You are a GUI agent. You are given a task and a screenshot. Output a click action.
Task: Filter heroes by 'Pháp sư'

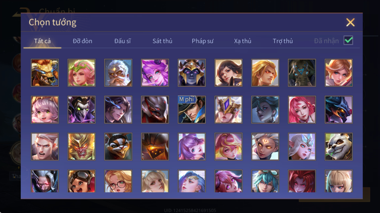(202, 41)
